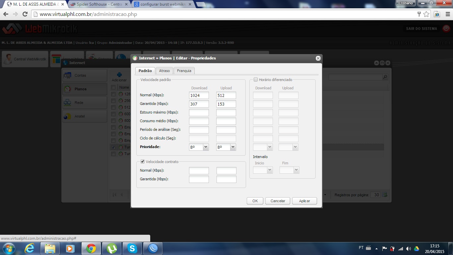Open Windows Media Player from the taskbar

[71, 248]
